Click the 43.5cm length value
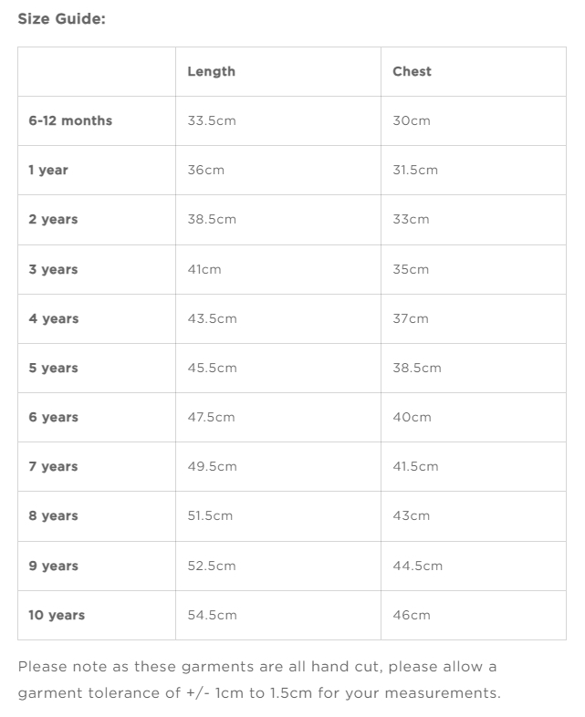 [212, 318]
